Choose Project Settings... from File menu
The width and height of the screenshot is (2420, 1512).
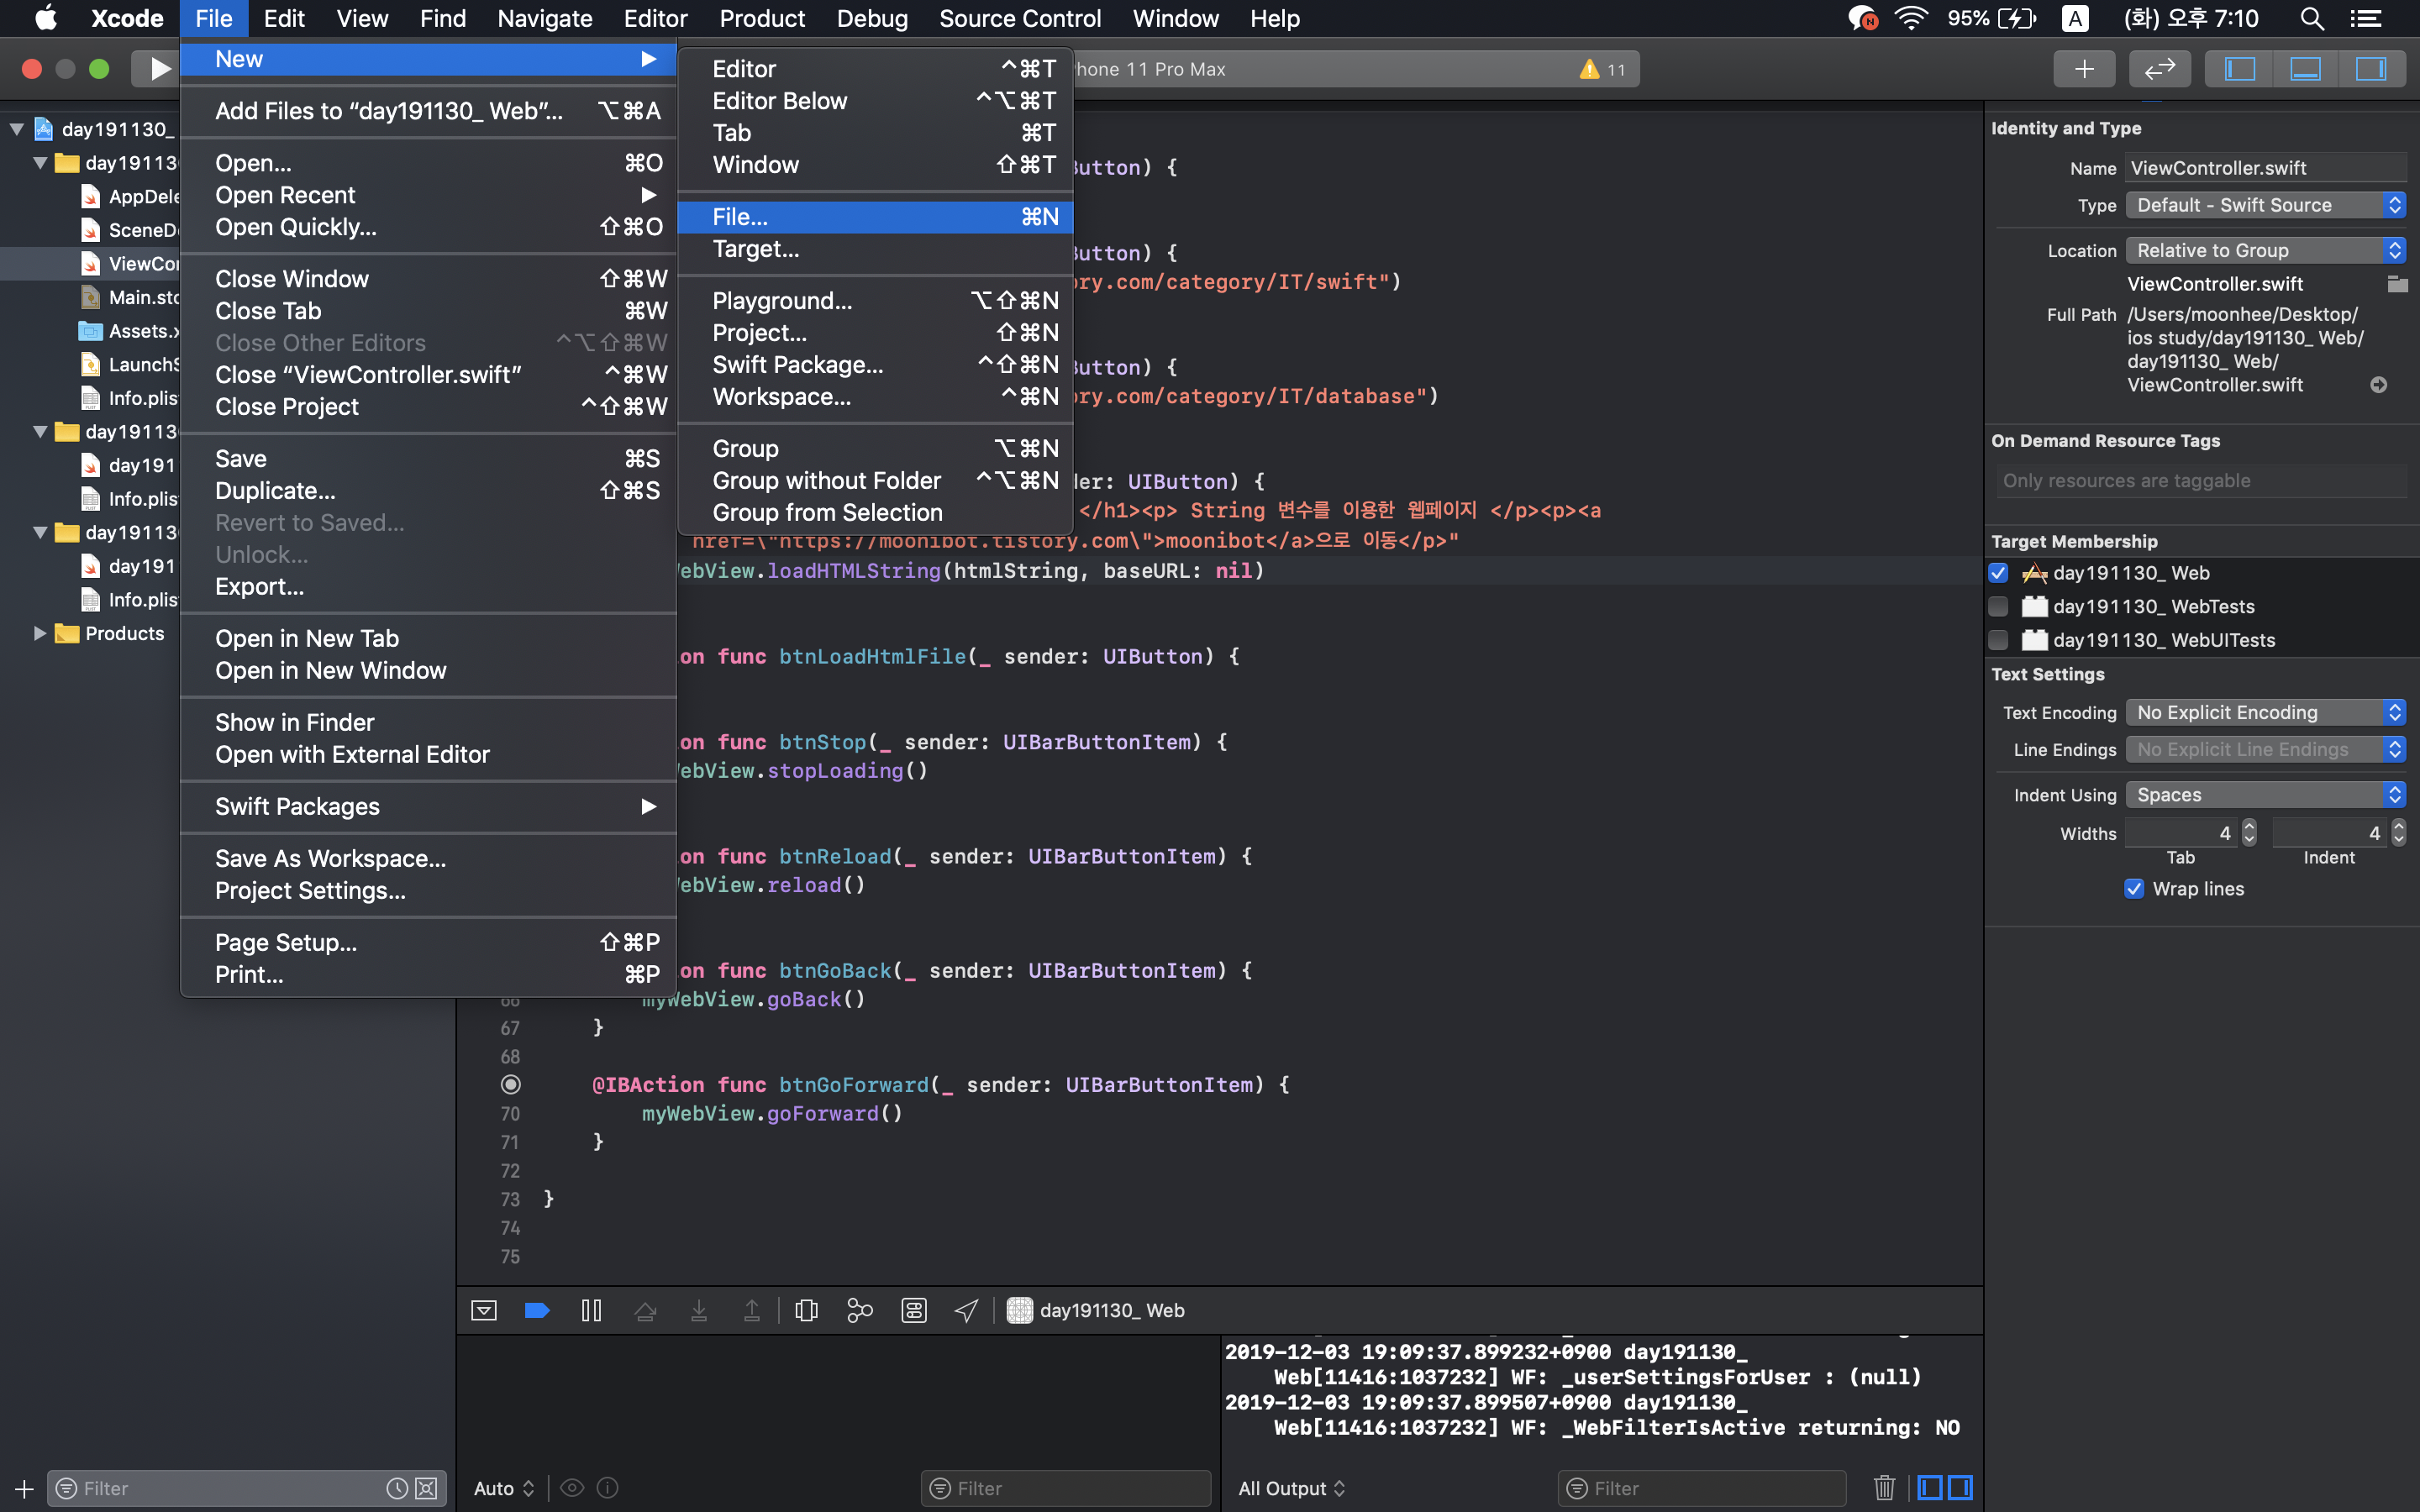point(310,890)
